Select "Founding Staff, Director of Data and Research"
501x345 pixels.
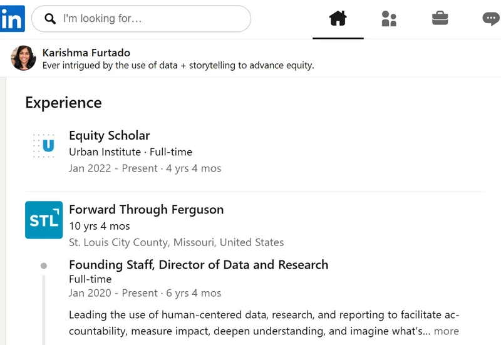pos(199,265)
